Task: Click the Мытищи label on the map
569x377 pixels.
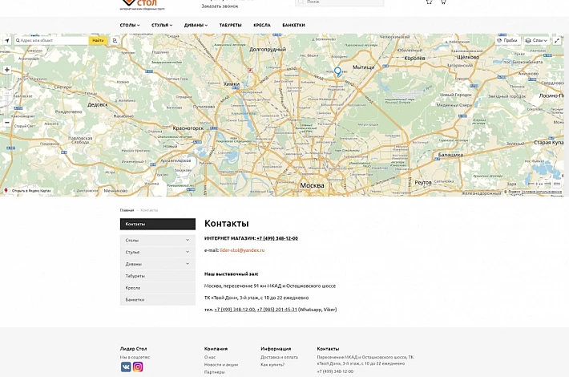Action: [363, 67]
